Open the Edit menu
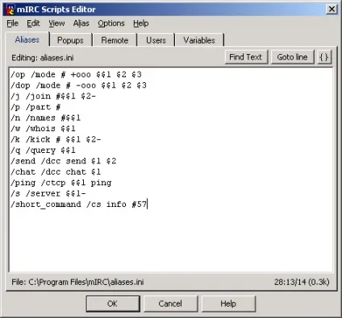342x318 pixels. (33, 23)
